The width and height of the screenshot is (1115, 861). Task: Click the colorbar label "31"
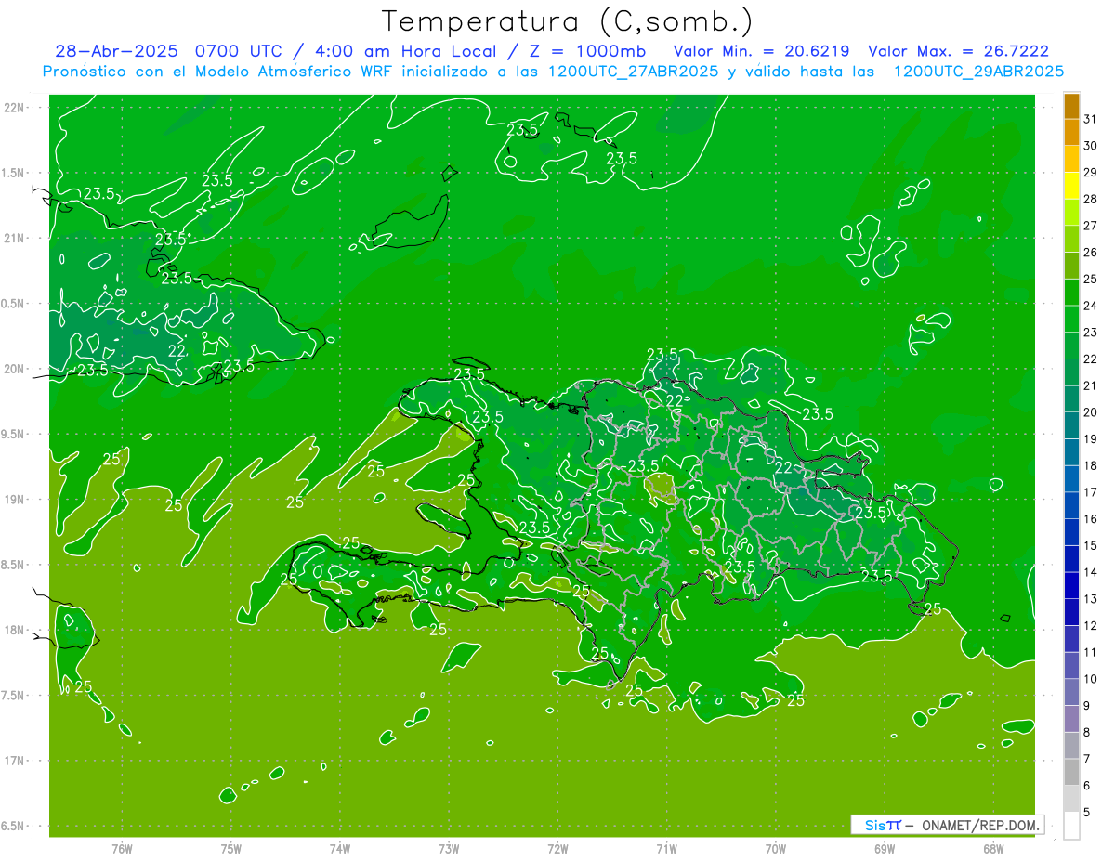pos(1090,119)
